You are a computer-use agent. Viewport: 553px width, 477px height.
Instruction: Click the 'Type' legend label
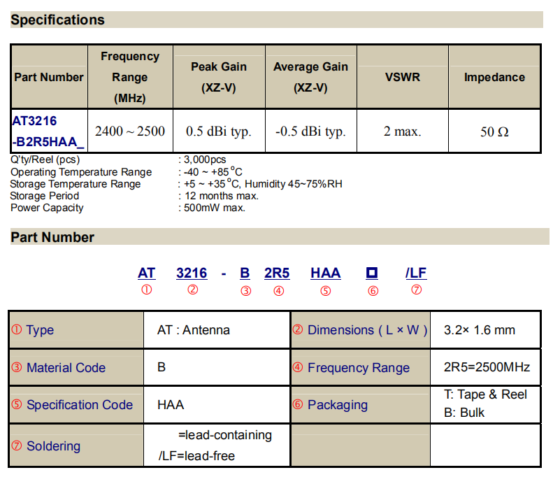pyautogui.click(x=40, y=330)
